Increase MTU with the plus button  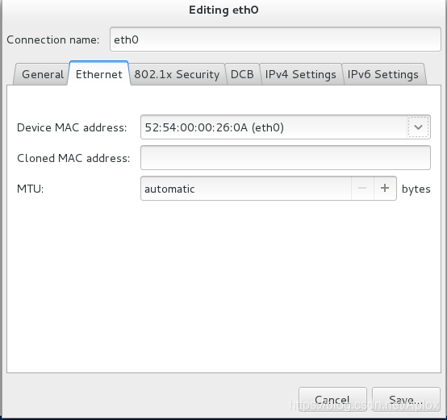click(x=385, y=188)
